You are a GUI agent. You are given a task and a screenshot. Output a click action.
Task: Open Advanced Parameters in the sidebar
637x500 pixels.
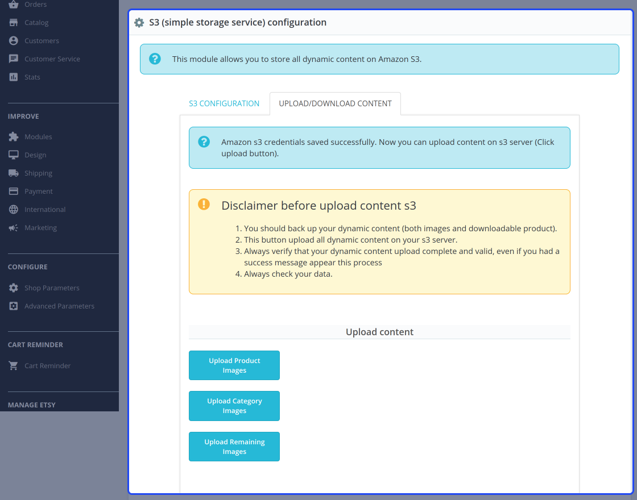coord(59,306)
